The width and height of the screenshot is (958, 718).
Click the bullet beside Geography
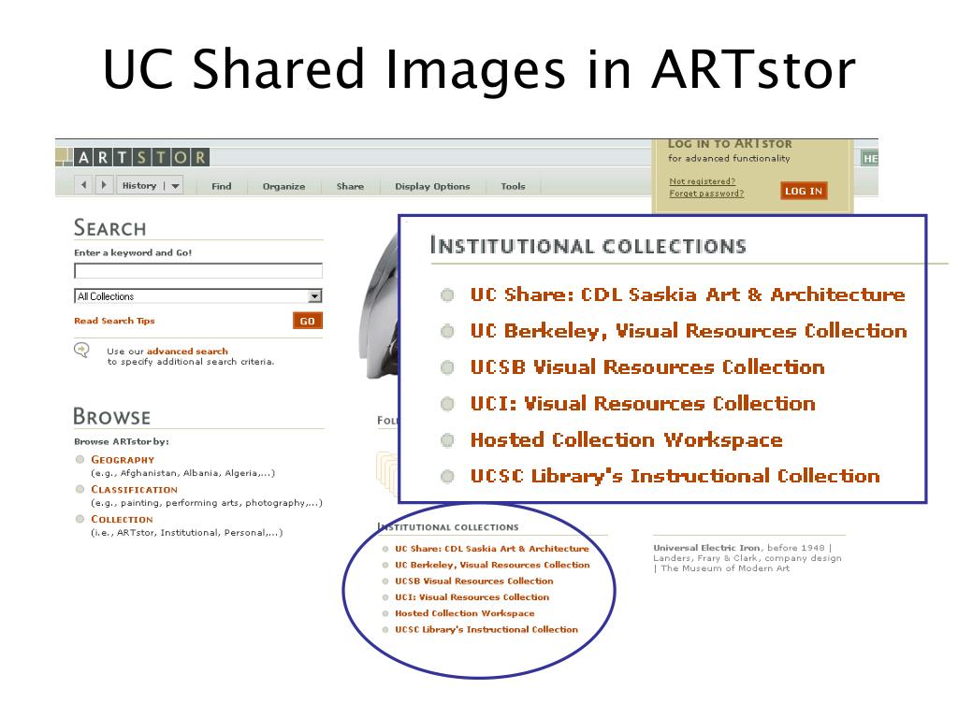80,459
